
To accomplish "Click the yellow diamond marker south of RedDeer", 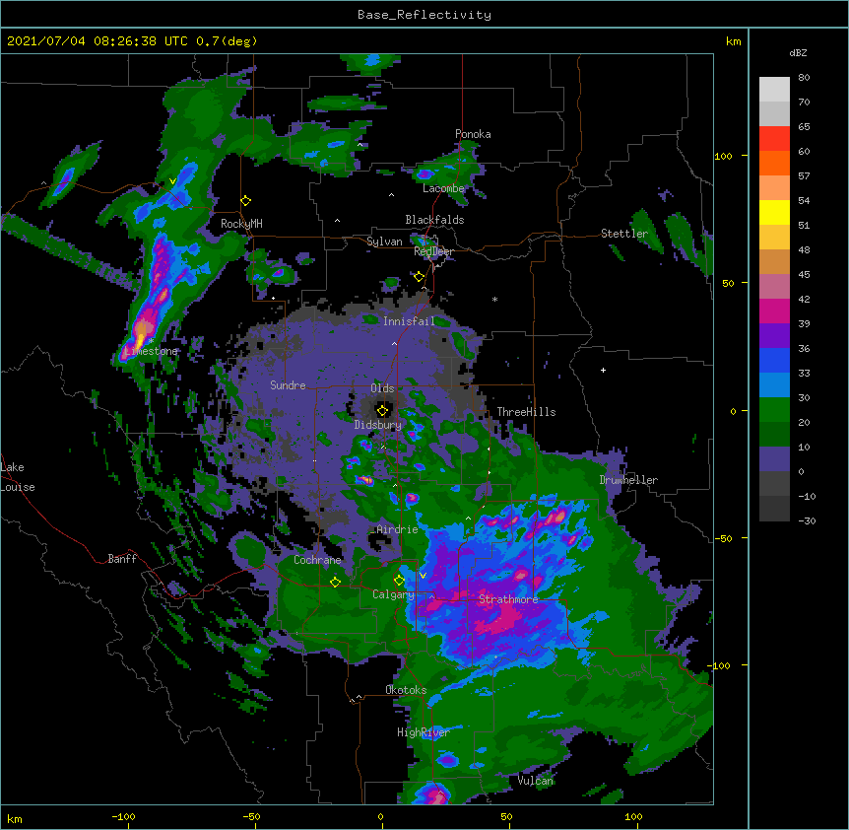I will tap(419, 277).
